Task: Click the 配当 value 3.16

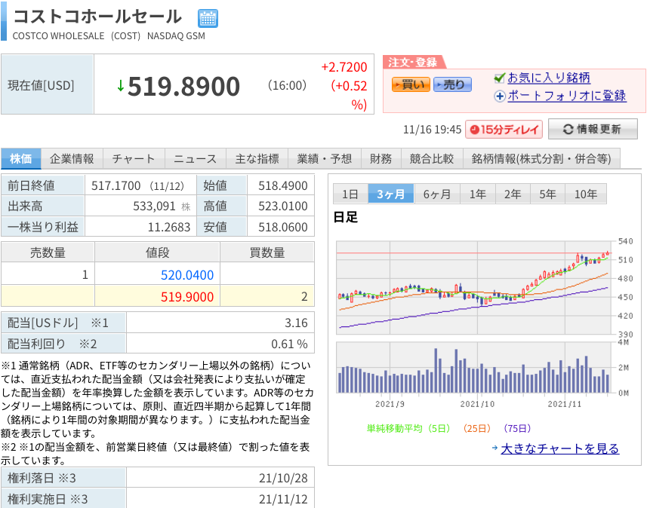Action: point(296,323)
